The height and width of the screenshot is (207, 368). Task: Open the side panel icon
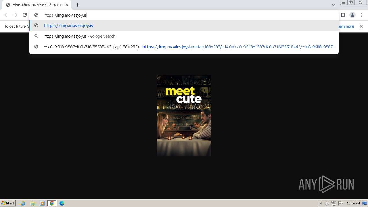[343, 15]
